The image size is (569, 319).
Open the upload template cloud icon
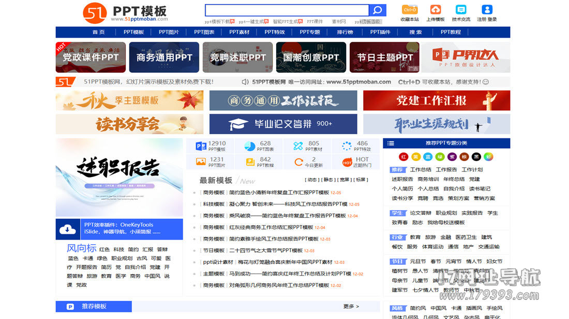pyautogui.click(x=436, y=10)
